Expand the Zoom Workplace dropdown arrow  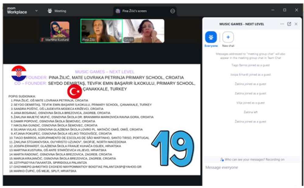[x=36, y=11]
